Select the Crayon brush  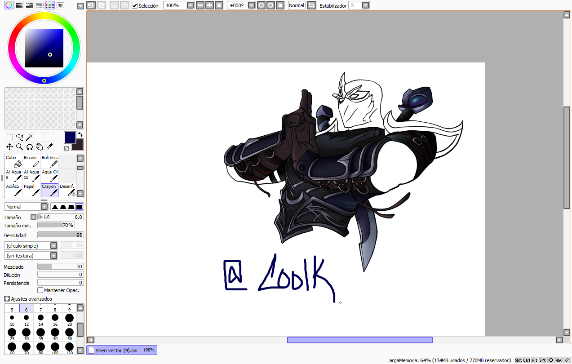coord(49,190)
